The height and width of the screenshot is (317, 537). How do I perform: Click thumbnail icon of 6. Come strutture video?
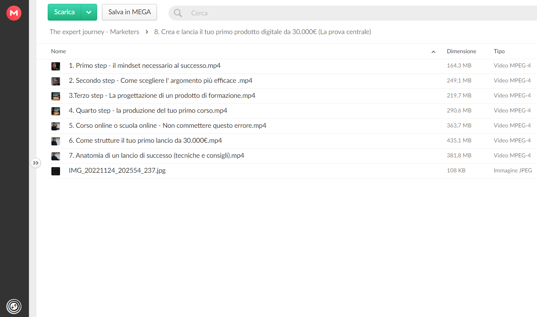[56, 141]
